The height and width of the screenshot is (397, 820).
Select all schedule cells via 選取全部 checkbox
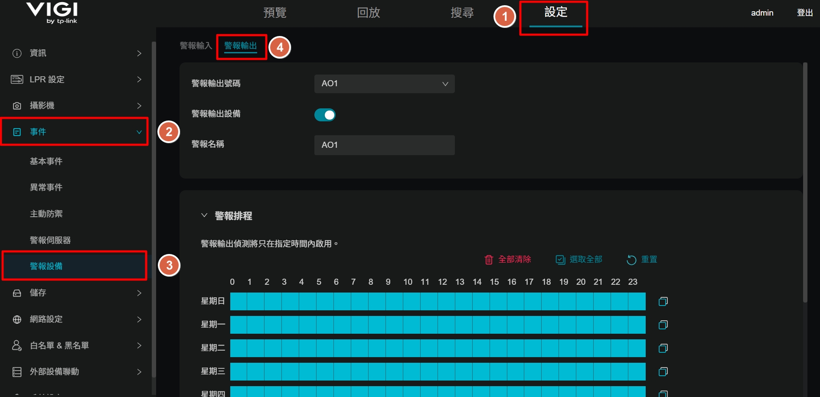pyautogui.click(x=560, y=260)
